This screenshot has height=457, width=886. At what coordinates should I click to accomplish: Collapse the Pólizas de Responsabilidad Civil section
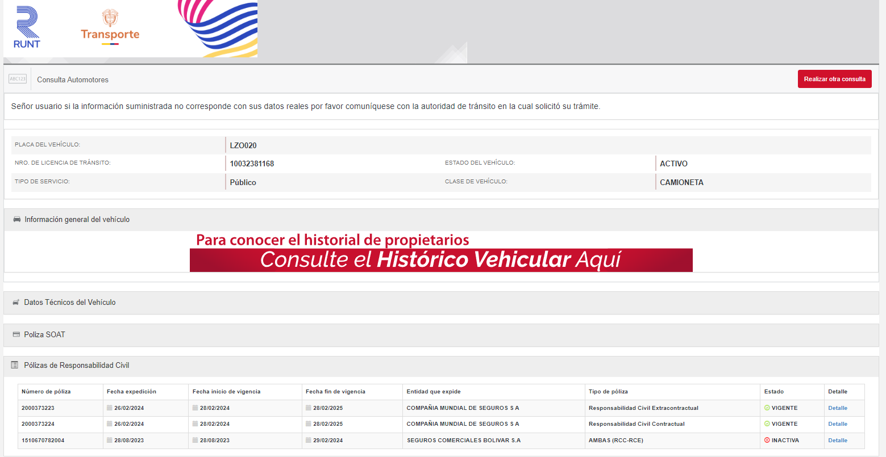pos(77,365)
